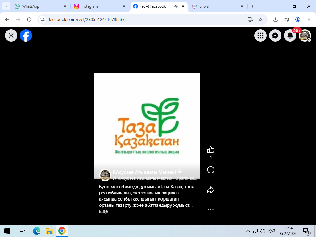Screen dimensions: 316x237
Task: Expand the tab search dropdown
Action: click(x=6, y=6)
